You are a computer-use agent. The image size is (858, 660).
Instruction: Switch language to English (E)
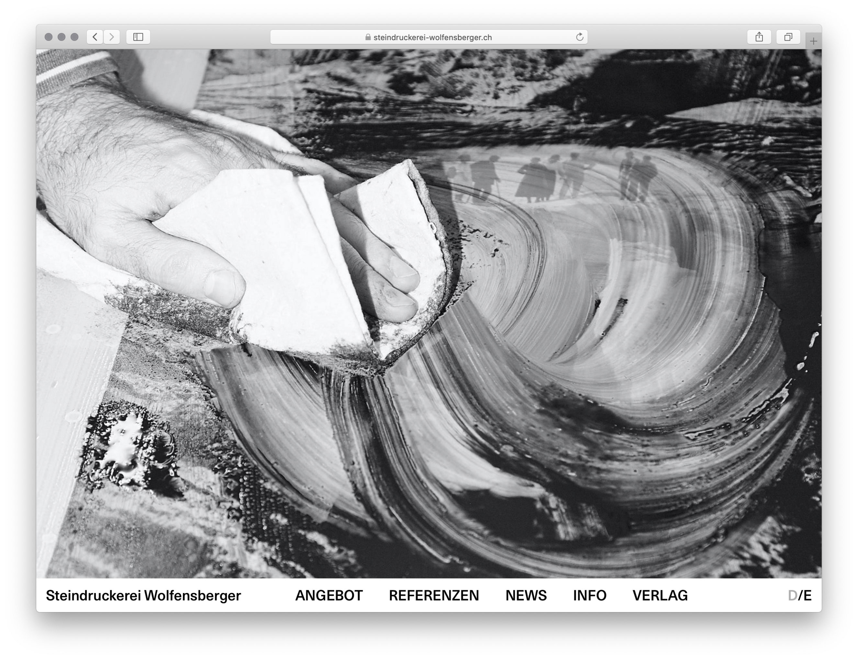tap(807, 596)
